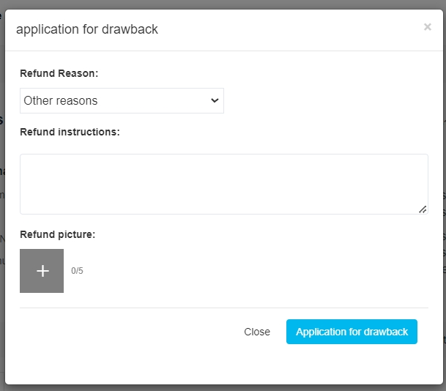The height and width of the screenshot is (391, 446).
Task: Submit the Application for drawback button
Action: click(x=352, y=332)
